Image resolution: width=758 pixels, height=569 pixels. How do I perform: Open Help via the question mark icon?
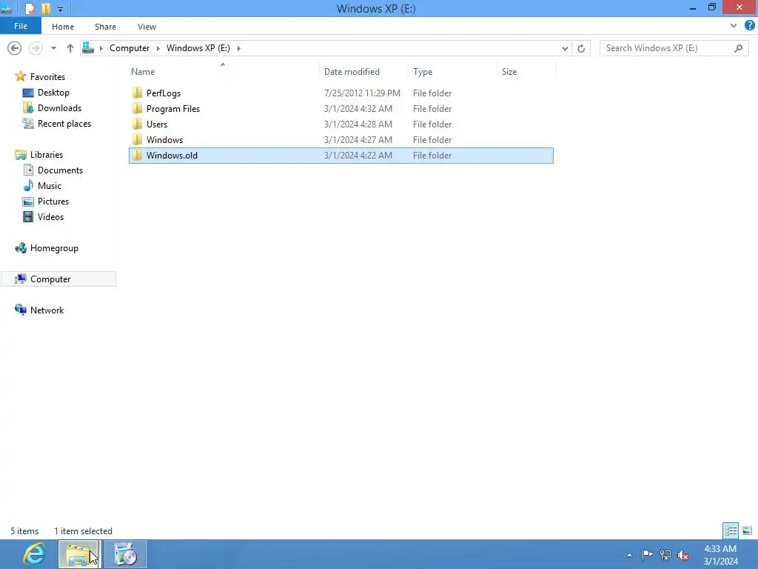click(x=750, y=26)
